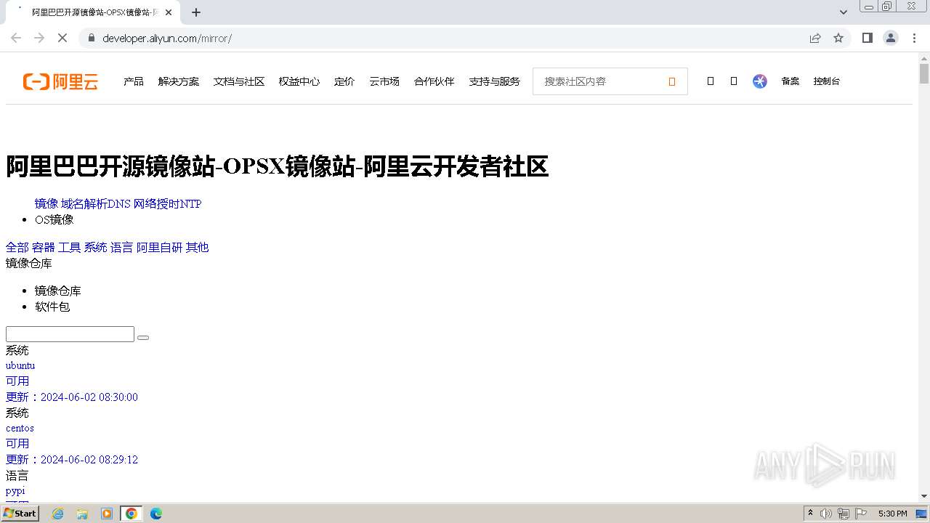Expand the tab search chevron in the title bar
Image resolution: width=930 pixels, height=523 pixels.
coord(844,12)
